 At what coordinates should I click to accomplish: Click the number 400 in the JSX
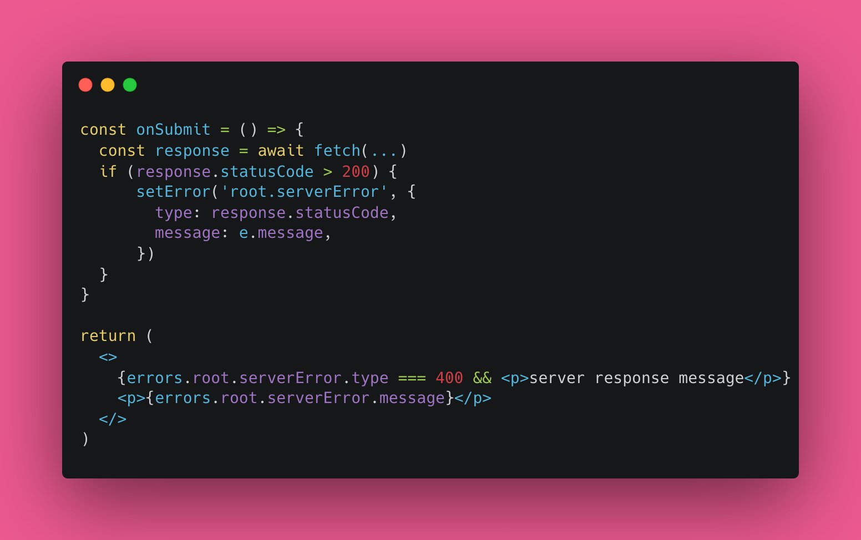coord(449,378)
